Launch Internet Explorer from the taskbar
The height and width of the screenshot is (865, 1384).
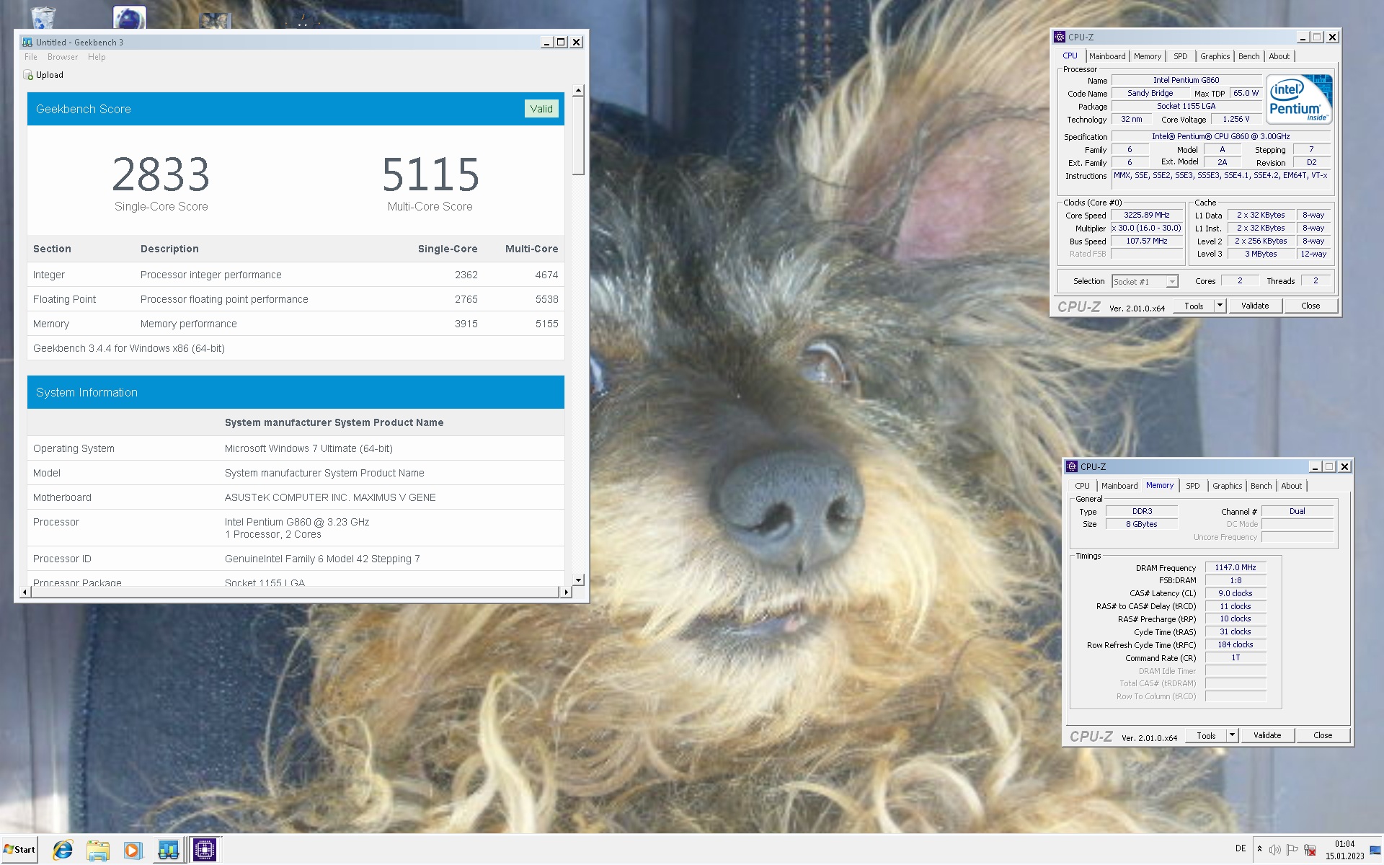tap(63, 850)
